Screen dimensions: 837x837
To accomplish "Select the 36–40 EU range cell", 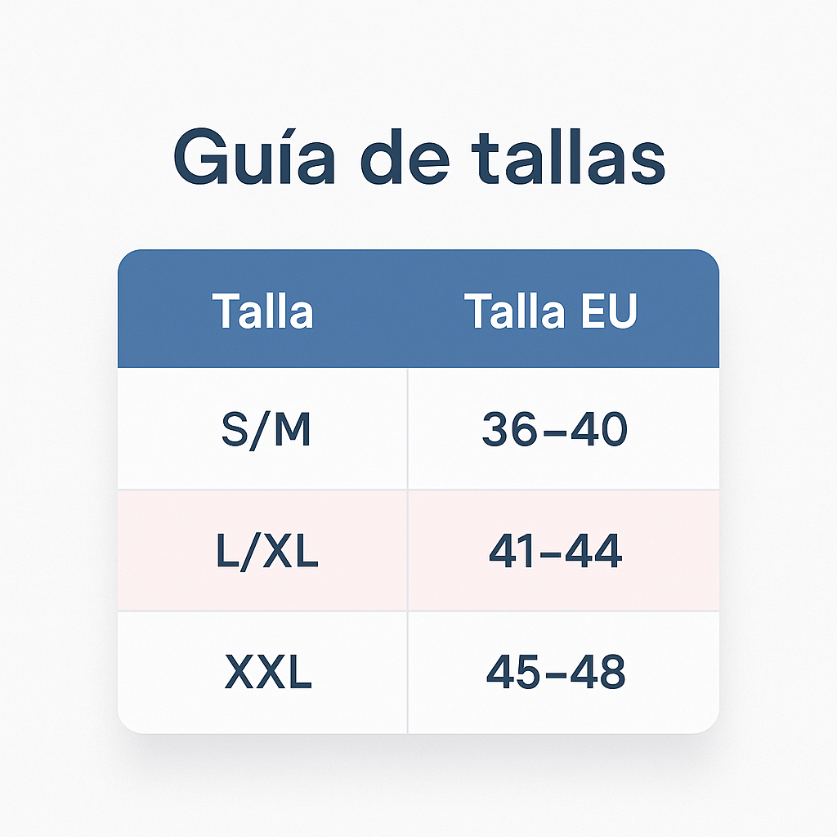I will coord(554,430).
